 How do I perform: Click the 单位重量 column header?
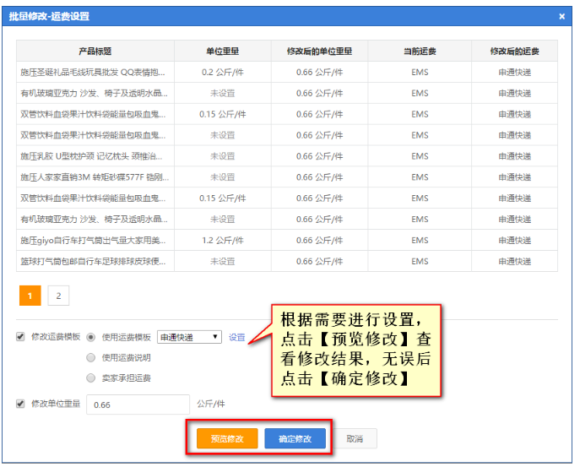pos(223,51)
